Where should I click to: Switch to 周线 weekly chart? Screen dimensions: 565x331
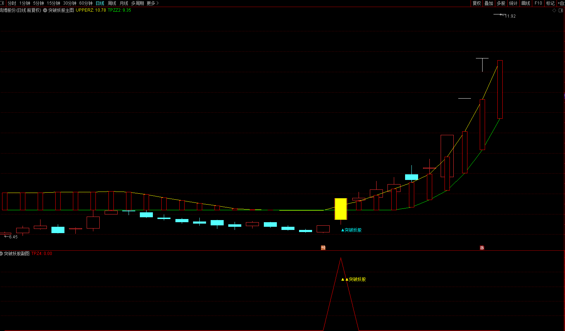112,3
